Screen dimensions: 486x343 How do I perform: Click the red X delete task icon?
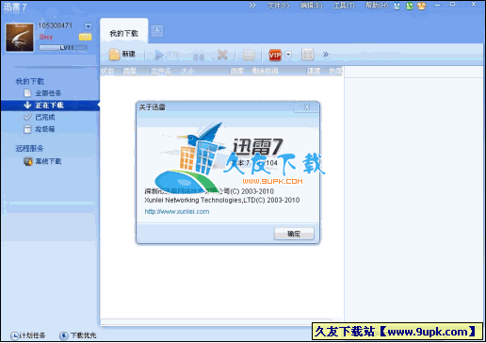222,55
